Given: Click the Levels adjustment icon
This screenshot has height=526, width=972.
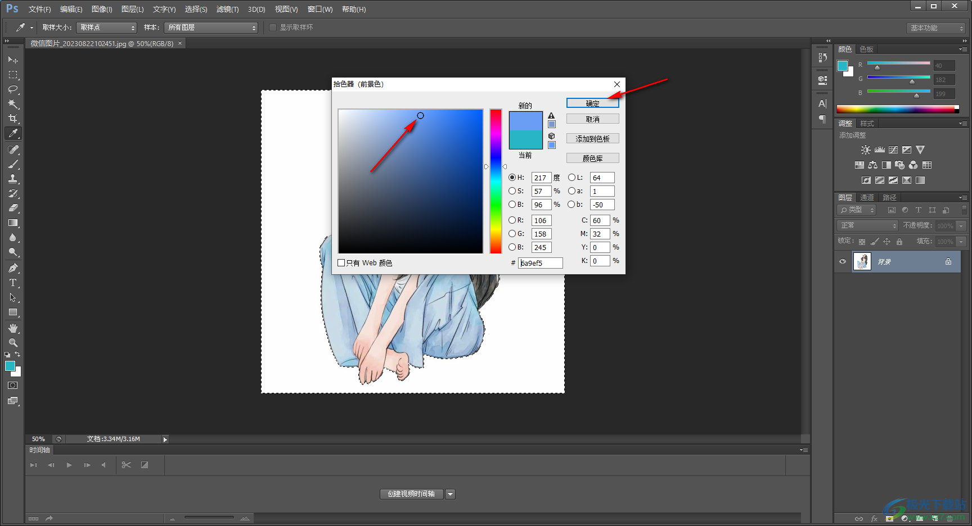Looking at the screenshot, I should pos(880,150).
